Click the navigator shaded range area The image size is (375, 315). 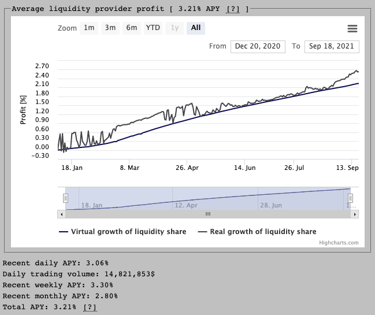click(208, 198)
